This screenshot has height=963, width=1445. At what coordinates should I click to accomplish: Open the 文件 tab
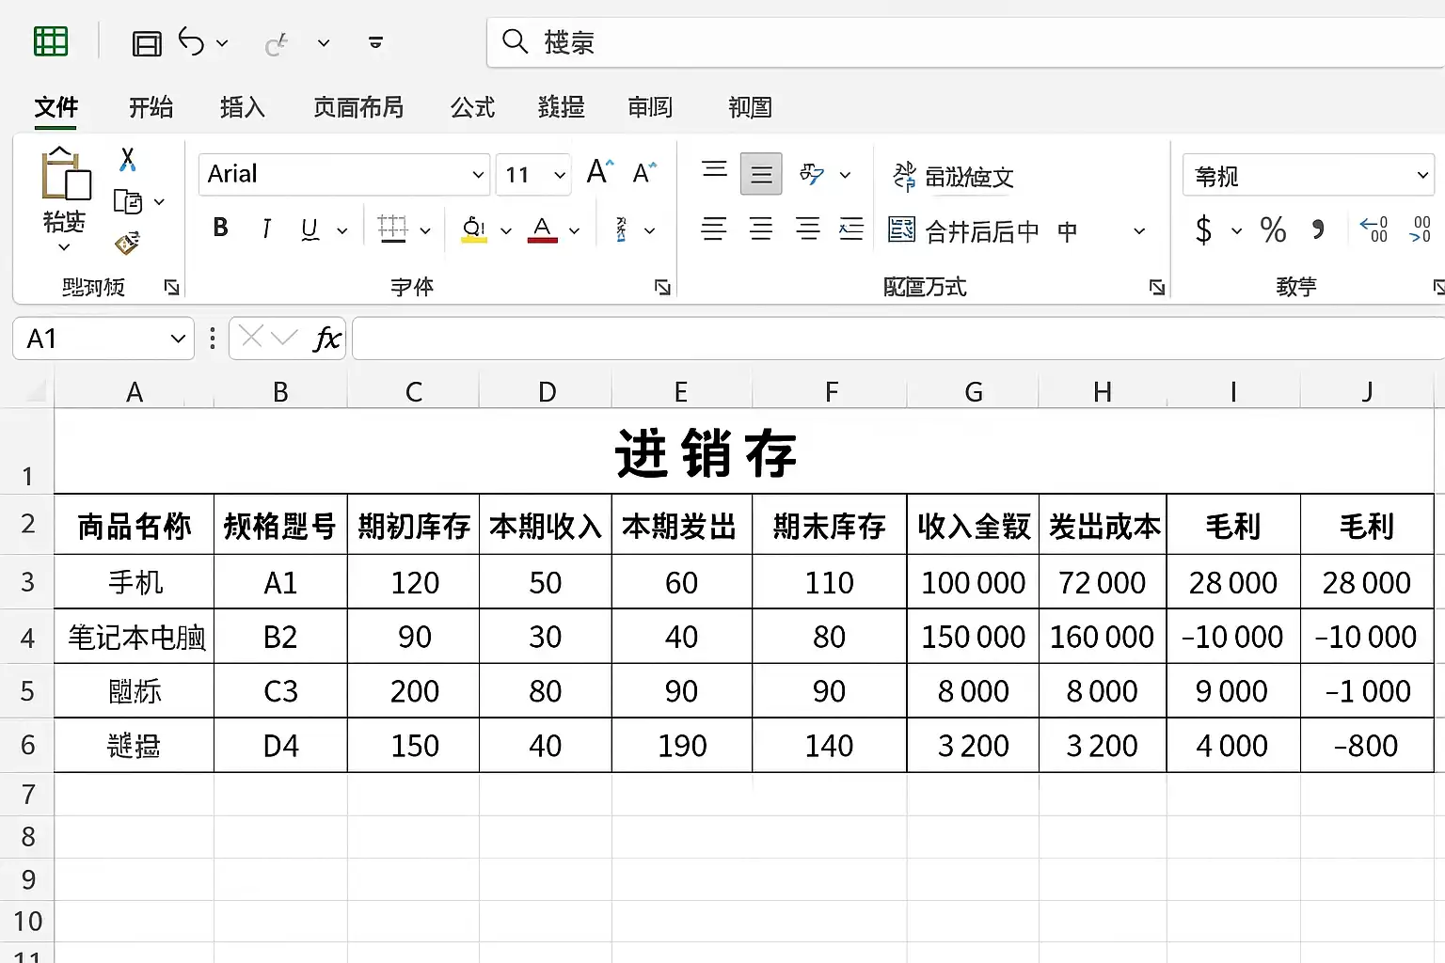(x=56, y=107)
